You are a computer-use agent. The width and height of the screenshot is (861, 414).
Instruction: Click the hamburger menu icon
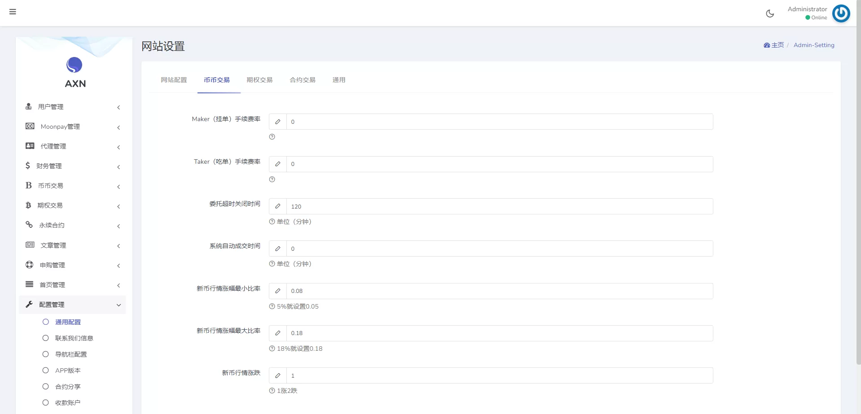(x=13, y=12)
